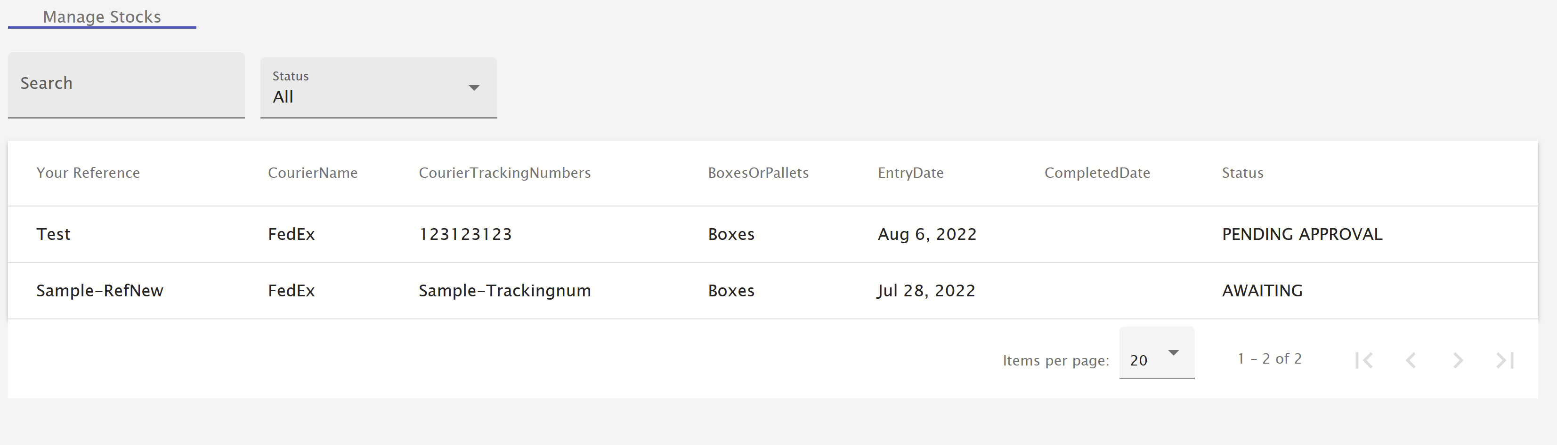The height and width of the screenshot is (445, 1557).
Task: Select the Your Reference column header
Action: 88,173
